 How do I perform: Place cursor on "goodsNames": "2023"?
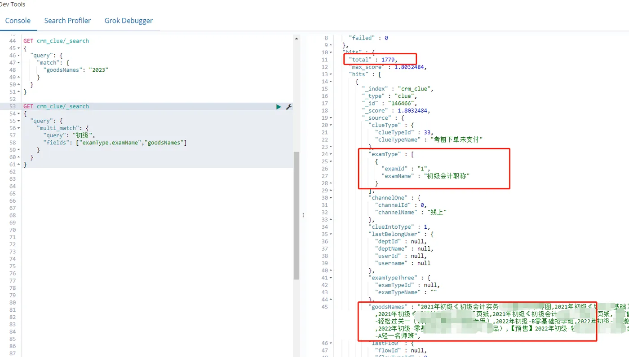[76, 70]
